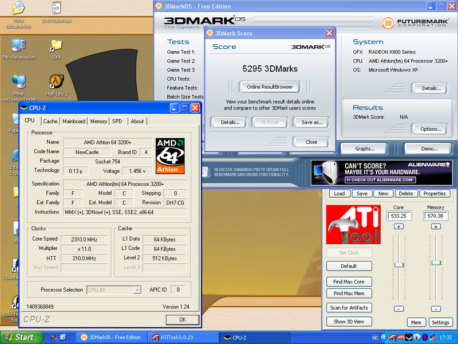Open Properties in ATITool
458x344 pixels.
[435, 194]
